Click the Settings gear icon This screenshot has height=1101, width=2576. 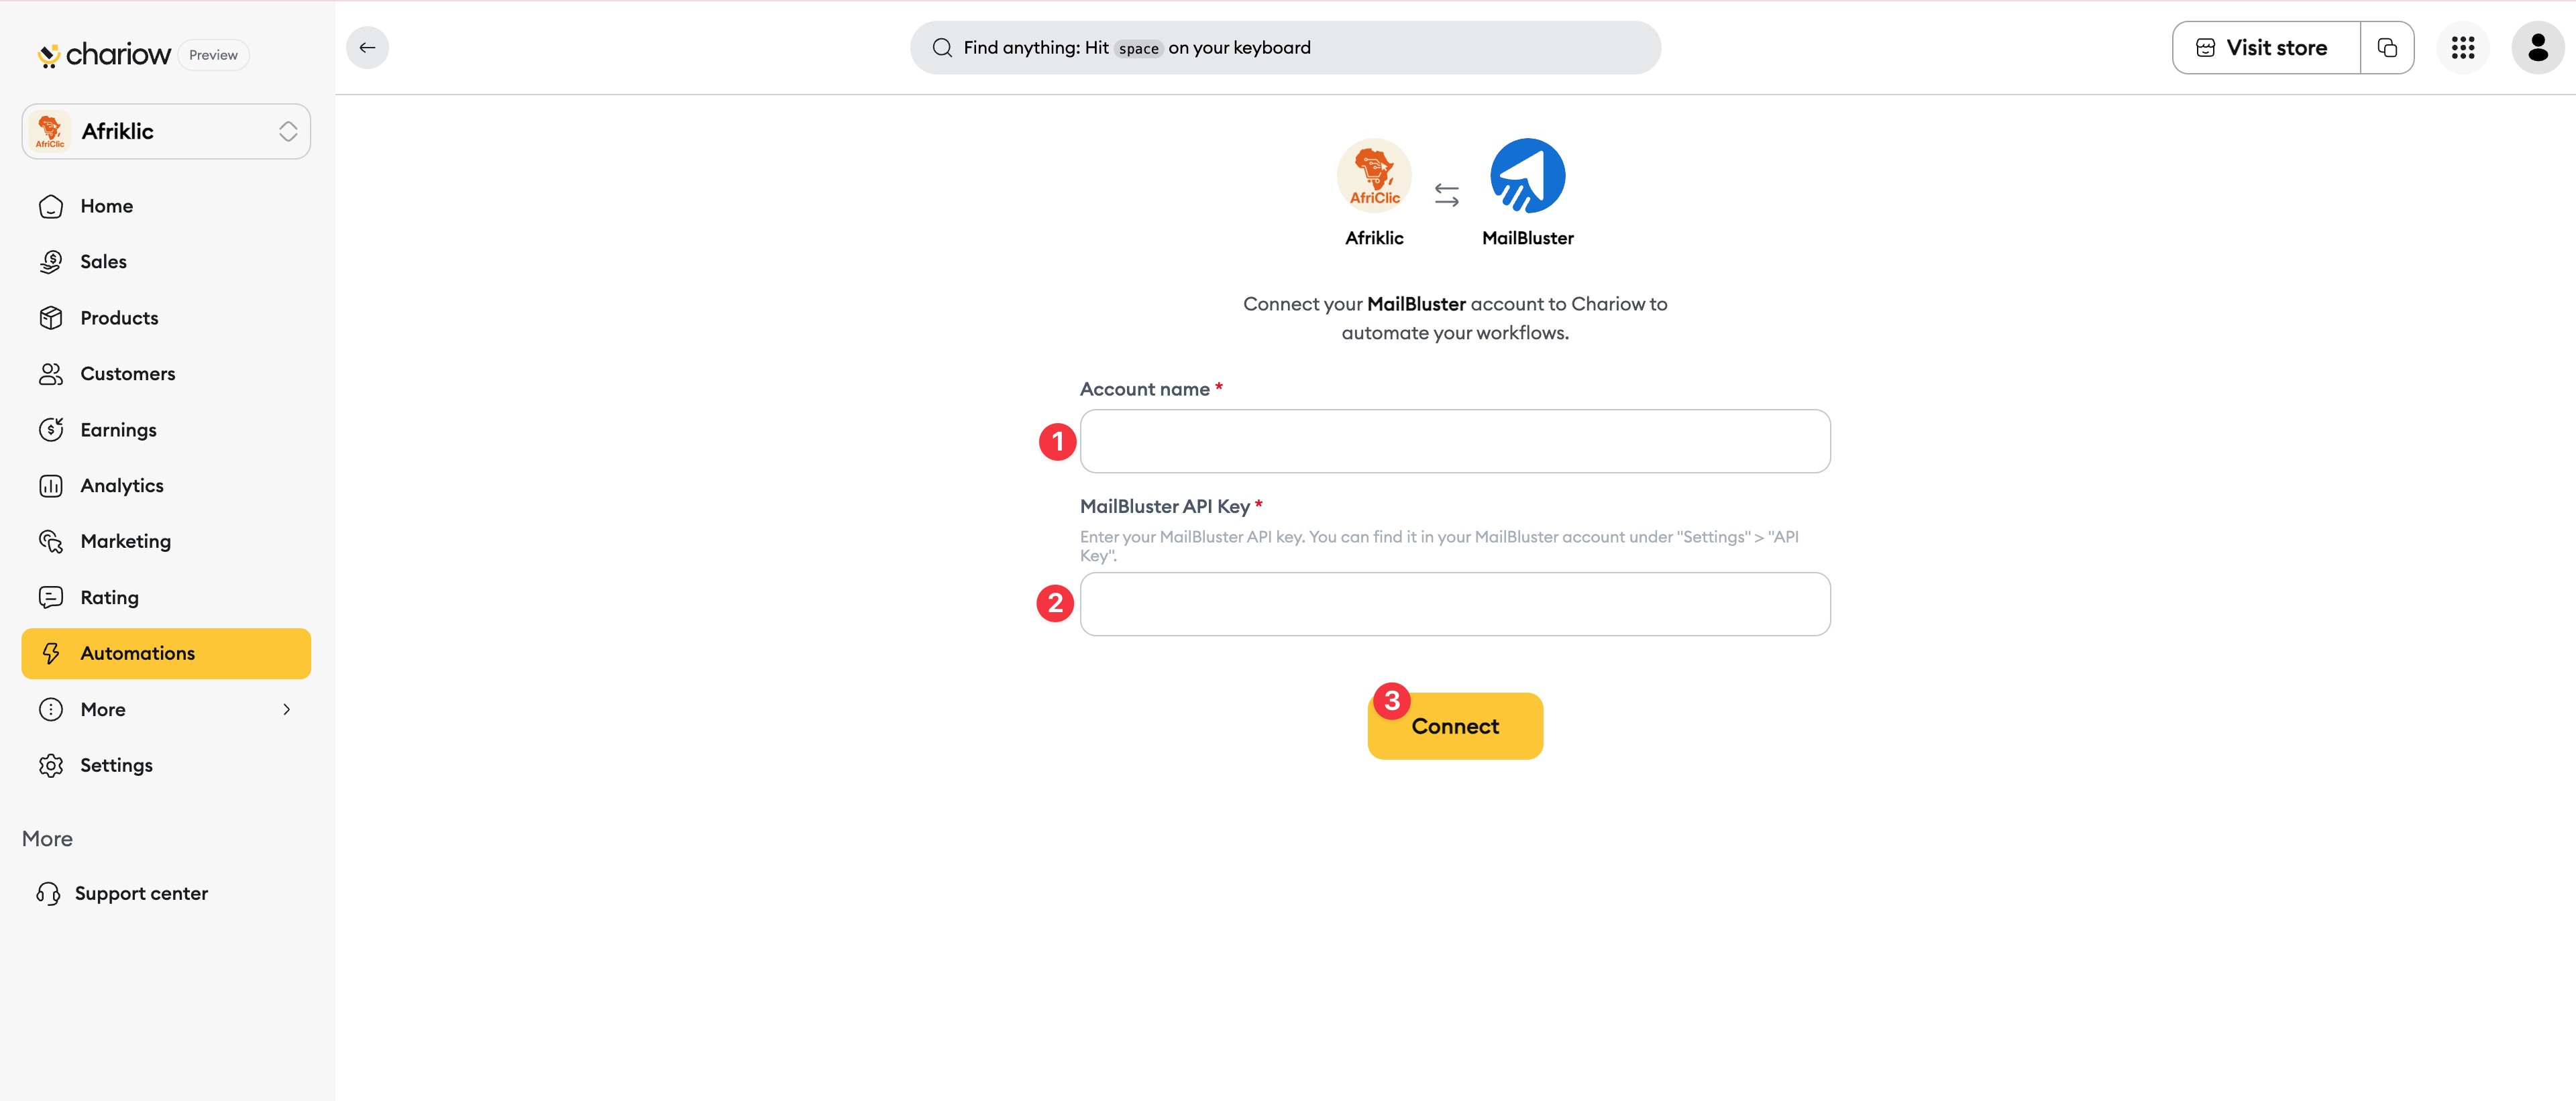pos(51,765)
